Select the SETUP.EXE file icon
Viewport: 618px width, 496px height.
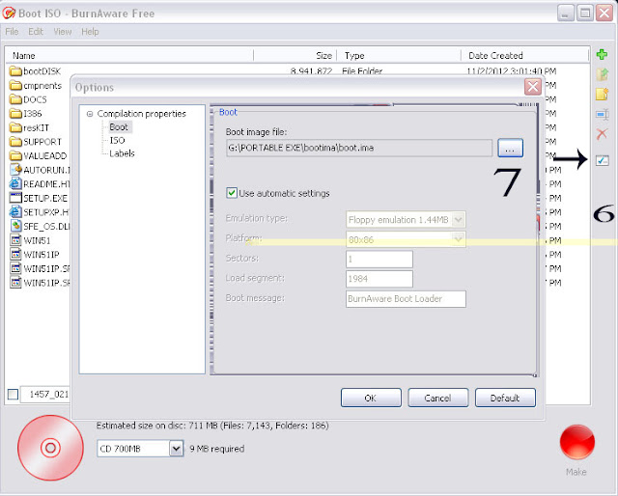[x=15, y=198]
